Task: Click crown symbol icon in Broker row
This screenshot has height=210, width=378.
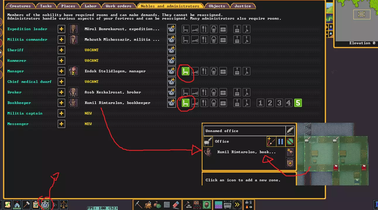Action: pos(172,92)
